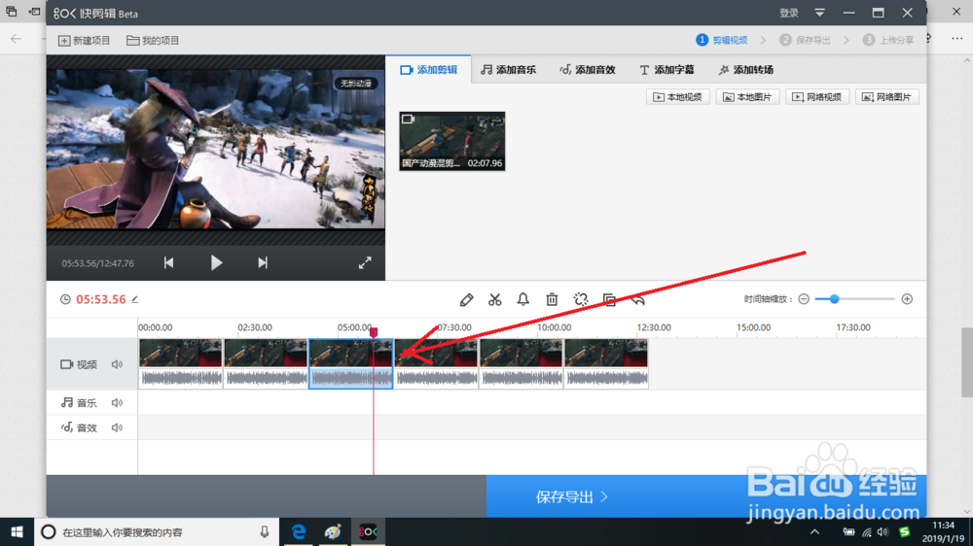Click 新建项目 button
973x546 pixels.
[x=84, y=40]
